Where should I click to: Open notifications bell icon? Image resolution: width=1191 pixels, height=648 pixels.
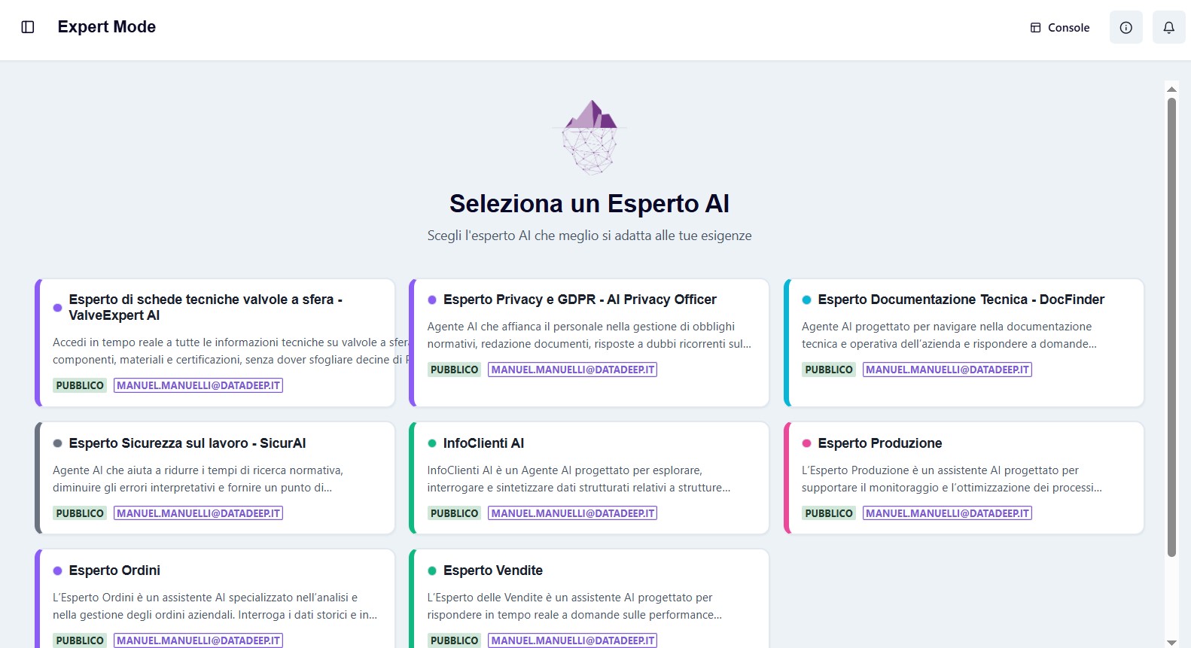[x=1169, y=27]
